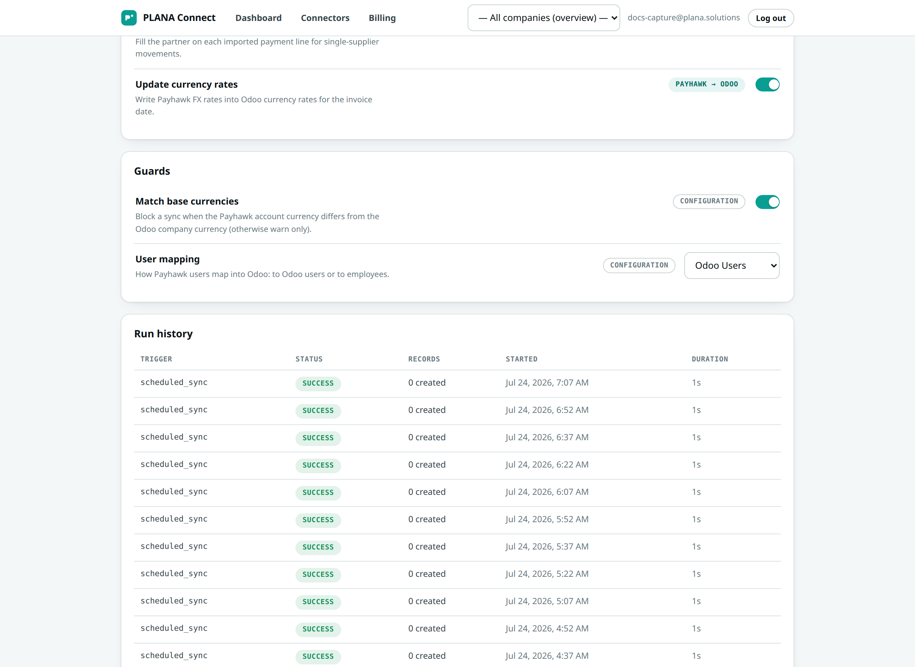The width and height of the screenshot is (915, 667).
Task: Click the STATUS column header
Action: pos(309,359)
